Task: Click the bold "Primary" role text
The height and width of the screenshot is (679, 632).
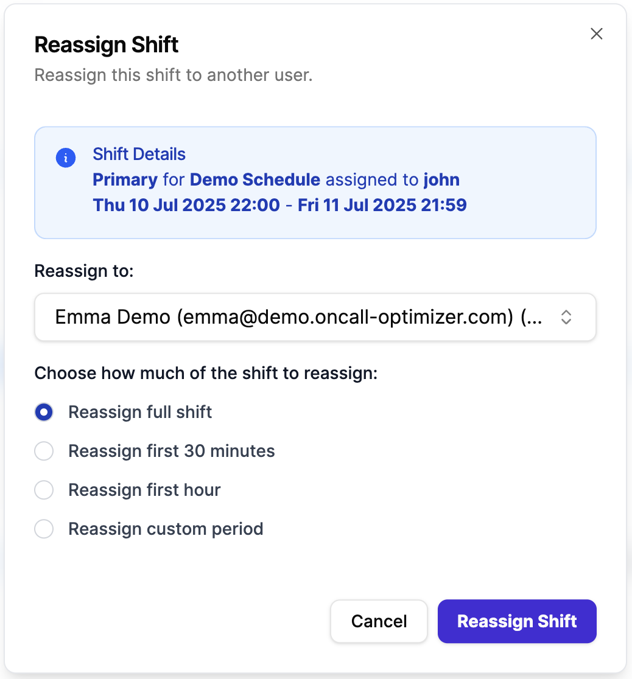Action: 125,179
